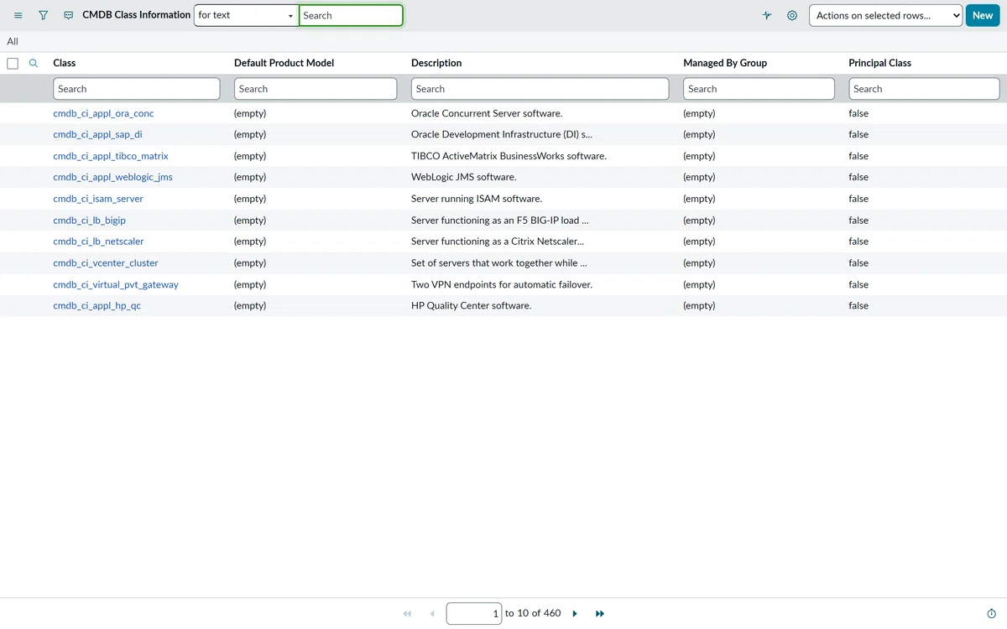Click Managed By Group (empty) for cmdb_ci_isam_server
This screenshot has height=629, width=1007.
[699, 199]
